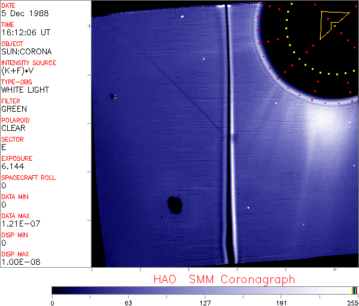Click the POLAROID label

point(16,120)
